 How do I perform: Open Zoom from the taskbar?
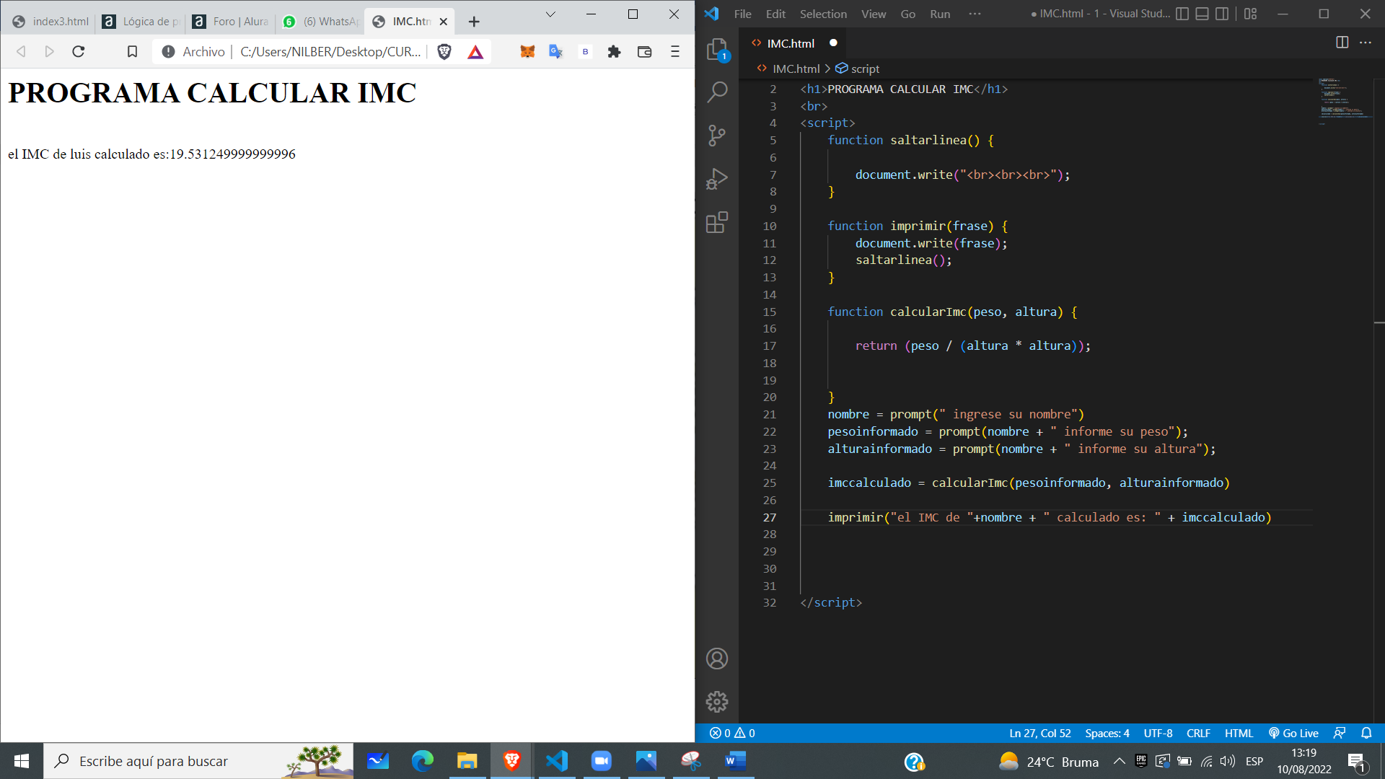click(602, 761)
